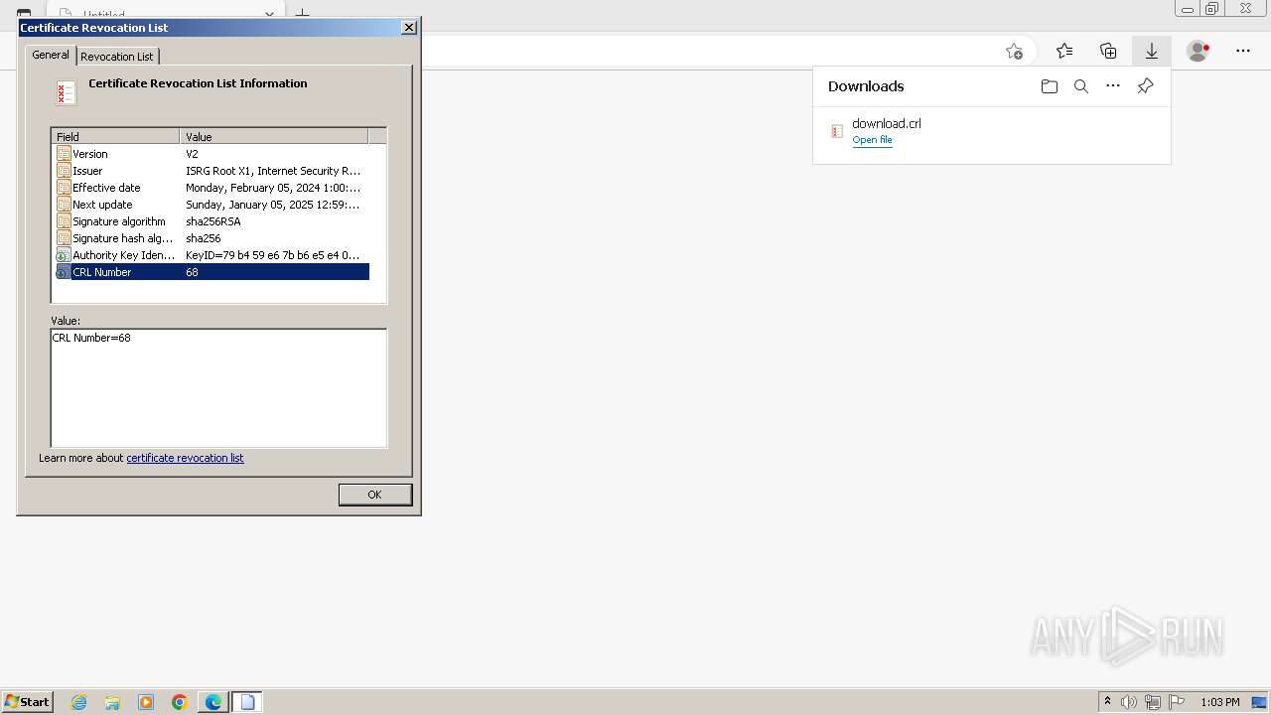Screen dimensions: 1271x715
Task: Click the taskbar clock 1:03 PM
Action: 1220,702
